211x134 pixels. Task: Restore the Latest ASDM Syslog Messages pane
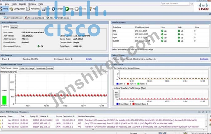click(199, 112)
